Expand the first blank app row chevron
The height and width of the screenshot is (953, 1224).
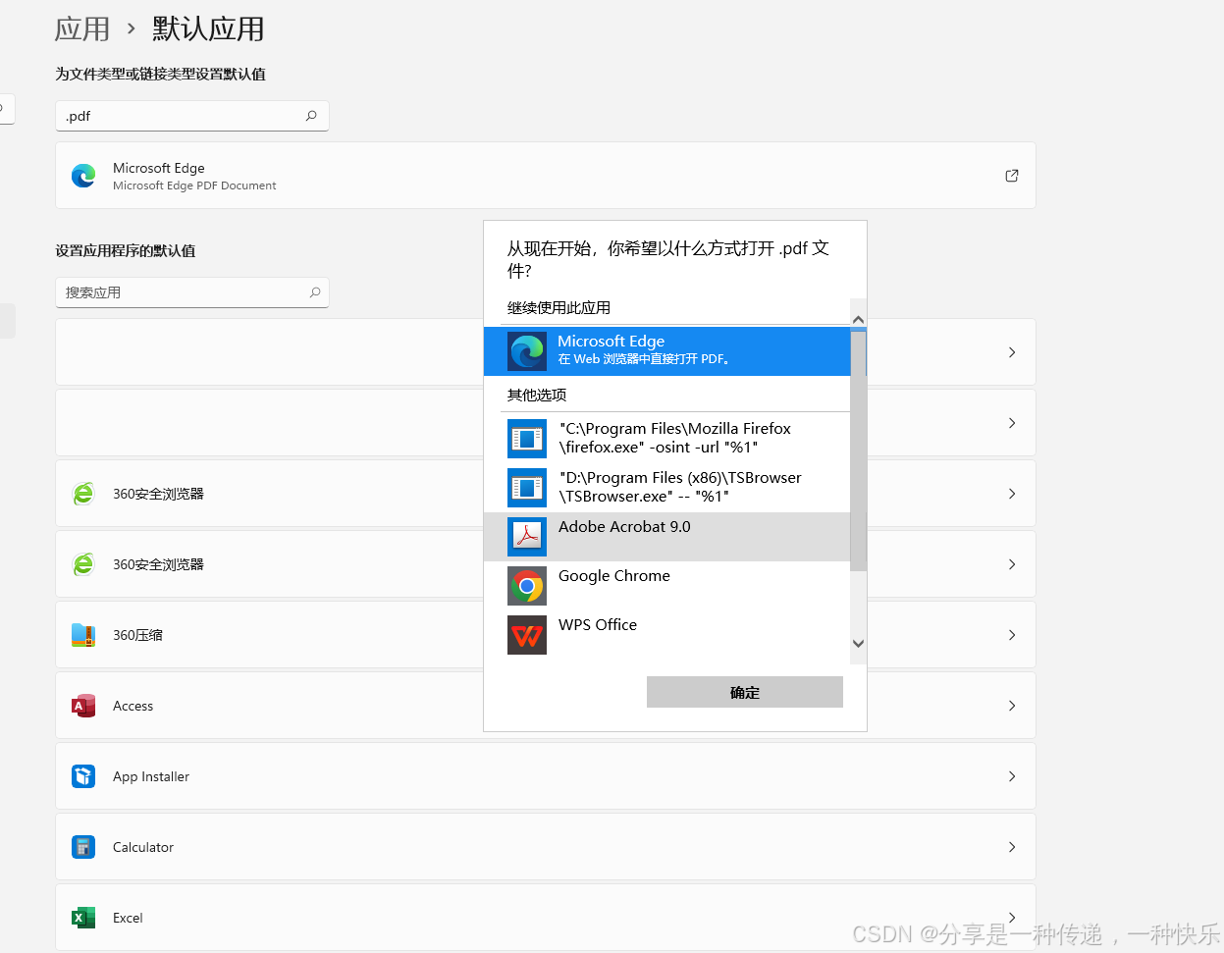[x=1012, y=352]
